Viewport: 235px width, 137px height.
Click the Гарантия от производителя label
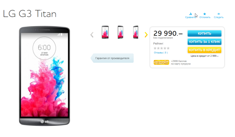[112, 58]
